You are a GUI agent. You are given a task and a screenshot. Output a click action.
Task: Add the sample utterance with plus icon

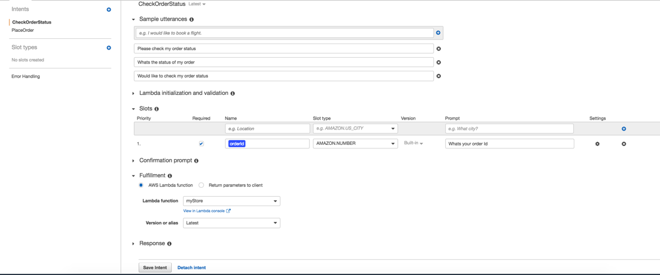(438, 33)
